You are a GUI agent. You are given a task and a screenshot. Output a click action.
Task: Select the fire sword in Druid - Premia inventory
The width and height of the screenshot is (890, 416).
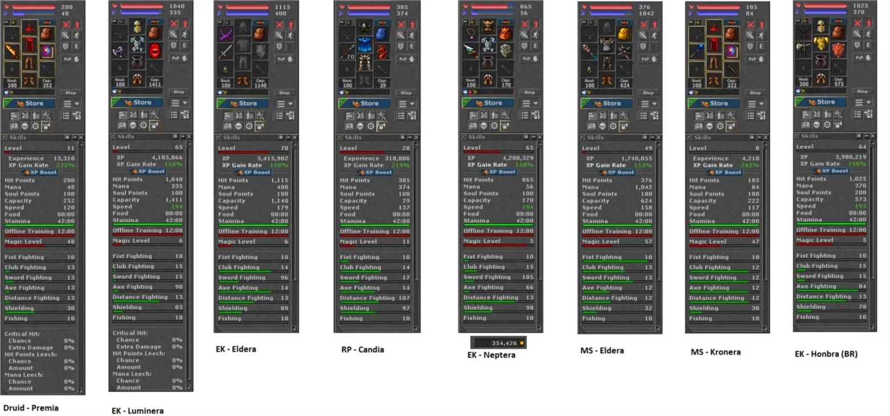11,52
